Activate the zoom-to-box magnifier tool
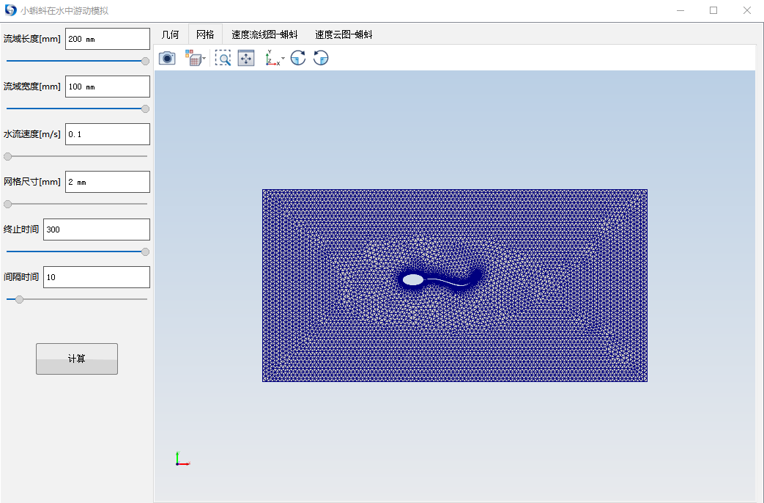 (223, 58)
